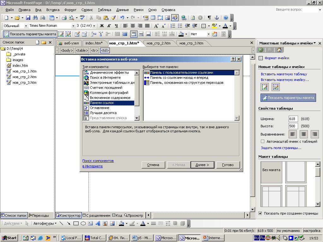Viewport: 323px width, 242px height.
Task: Click the Insert Picture from file icon
Action: pos(167,18)
